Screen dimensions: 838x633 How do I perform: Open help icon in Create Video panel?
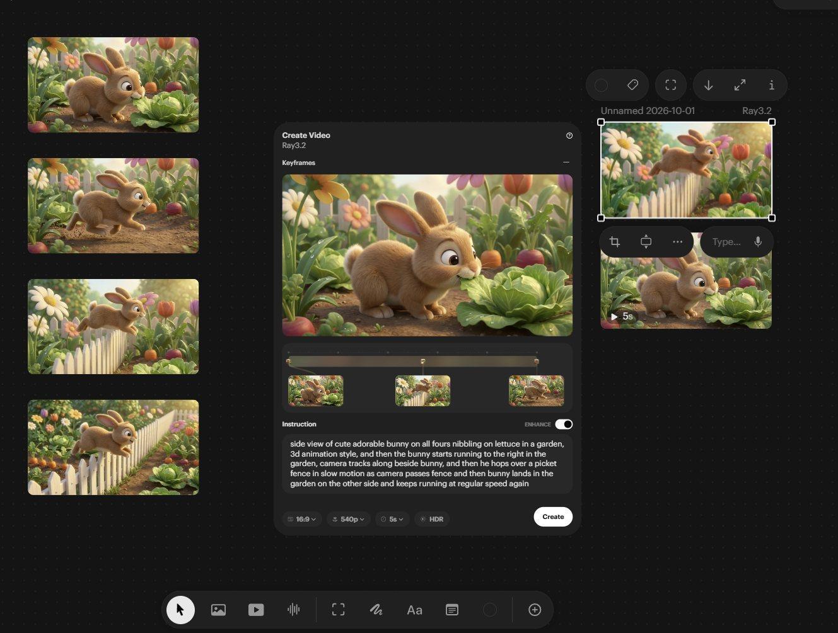(569, 135)
